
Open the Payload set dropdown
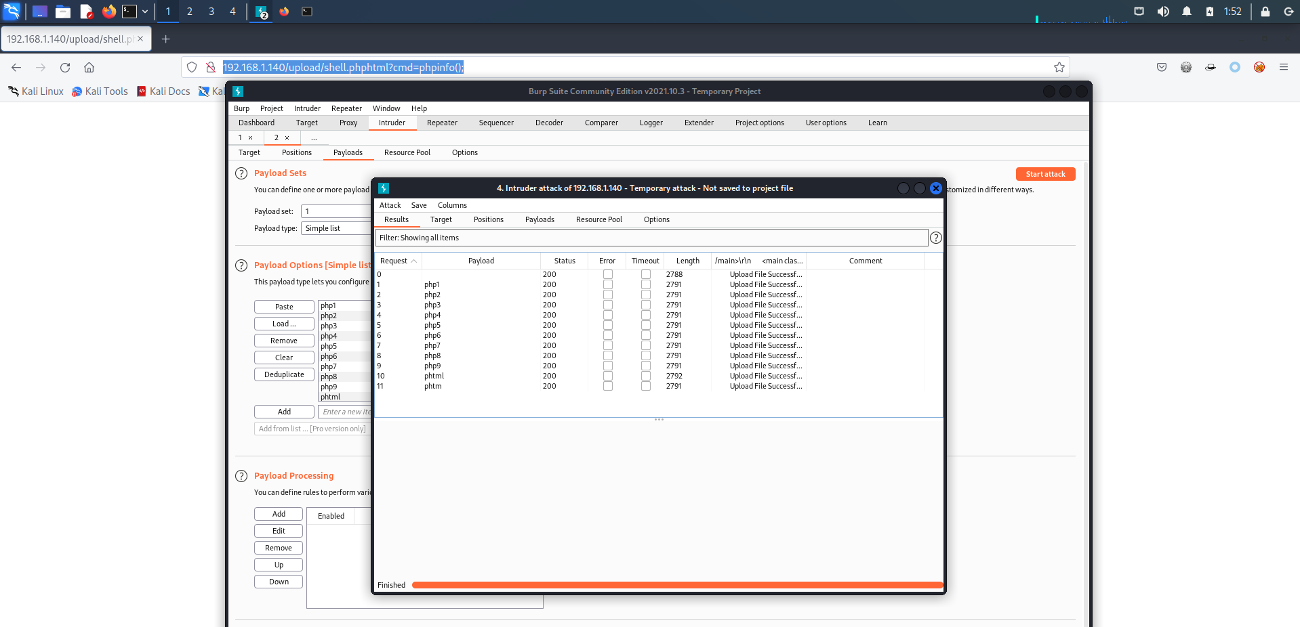click(336, 211)
